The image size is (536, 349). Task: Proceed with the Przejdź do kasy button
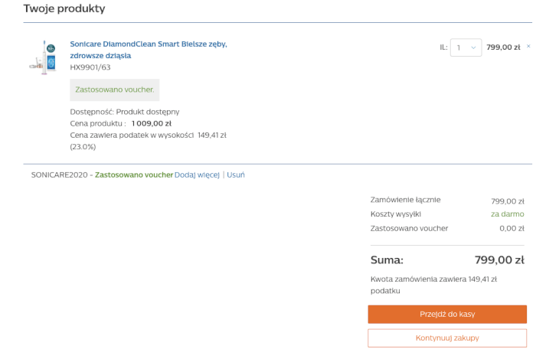447,314
